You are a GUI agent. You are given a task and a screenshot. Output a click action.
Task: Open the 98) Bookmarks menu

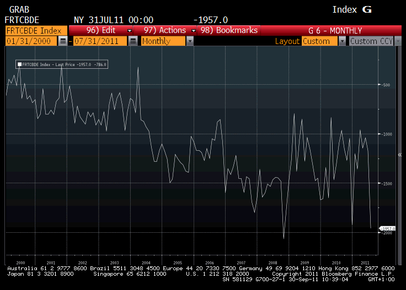tap(229, 30)
